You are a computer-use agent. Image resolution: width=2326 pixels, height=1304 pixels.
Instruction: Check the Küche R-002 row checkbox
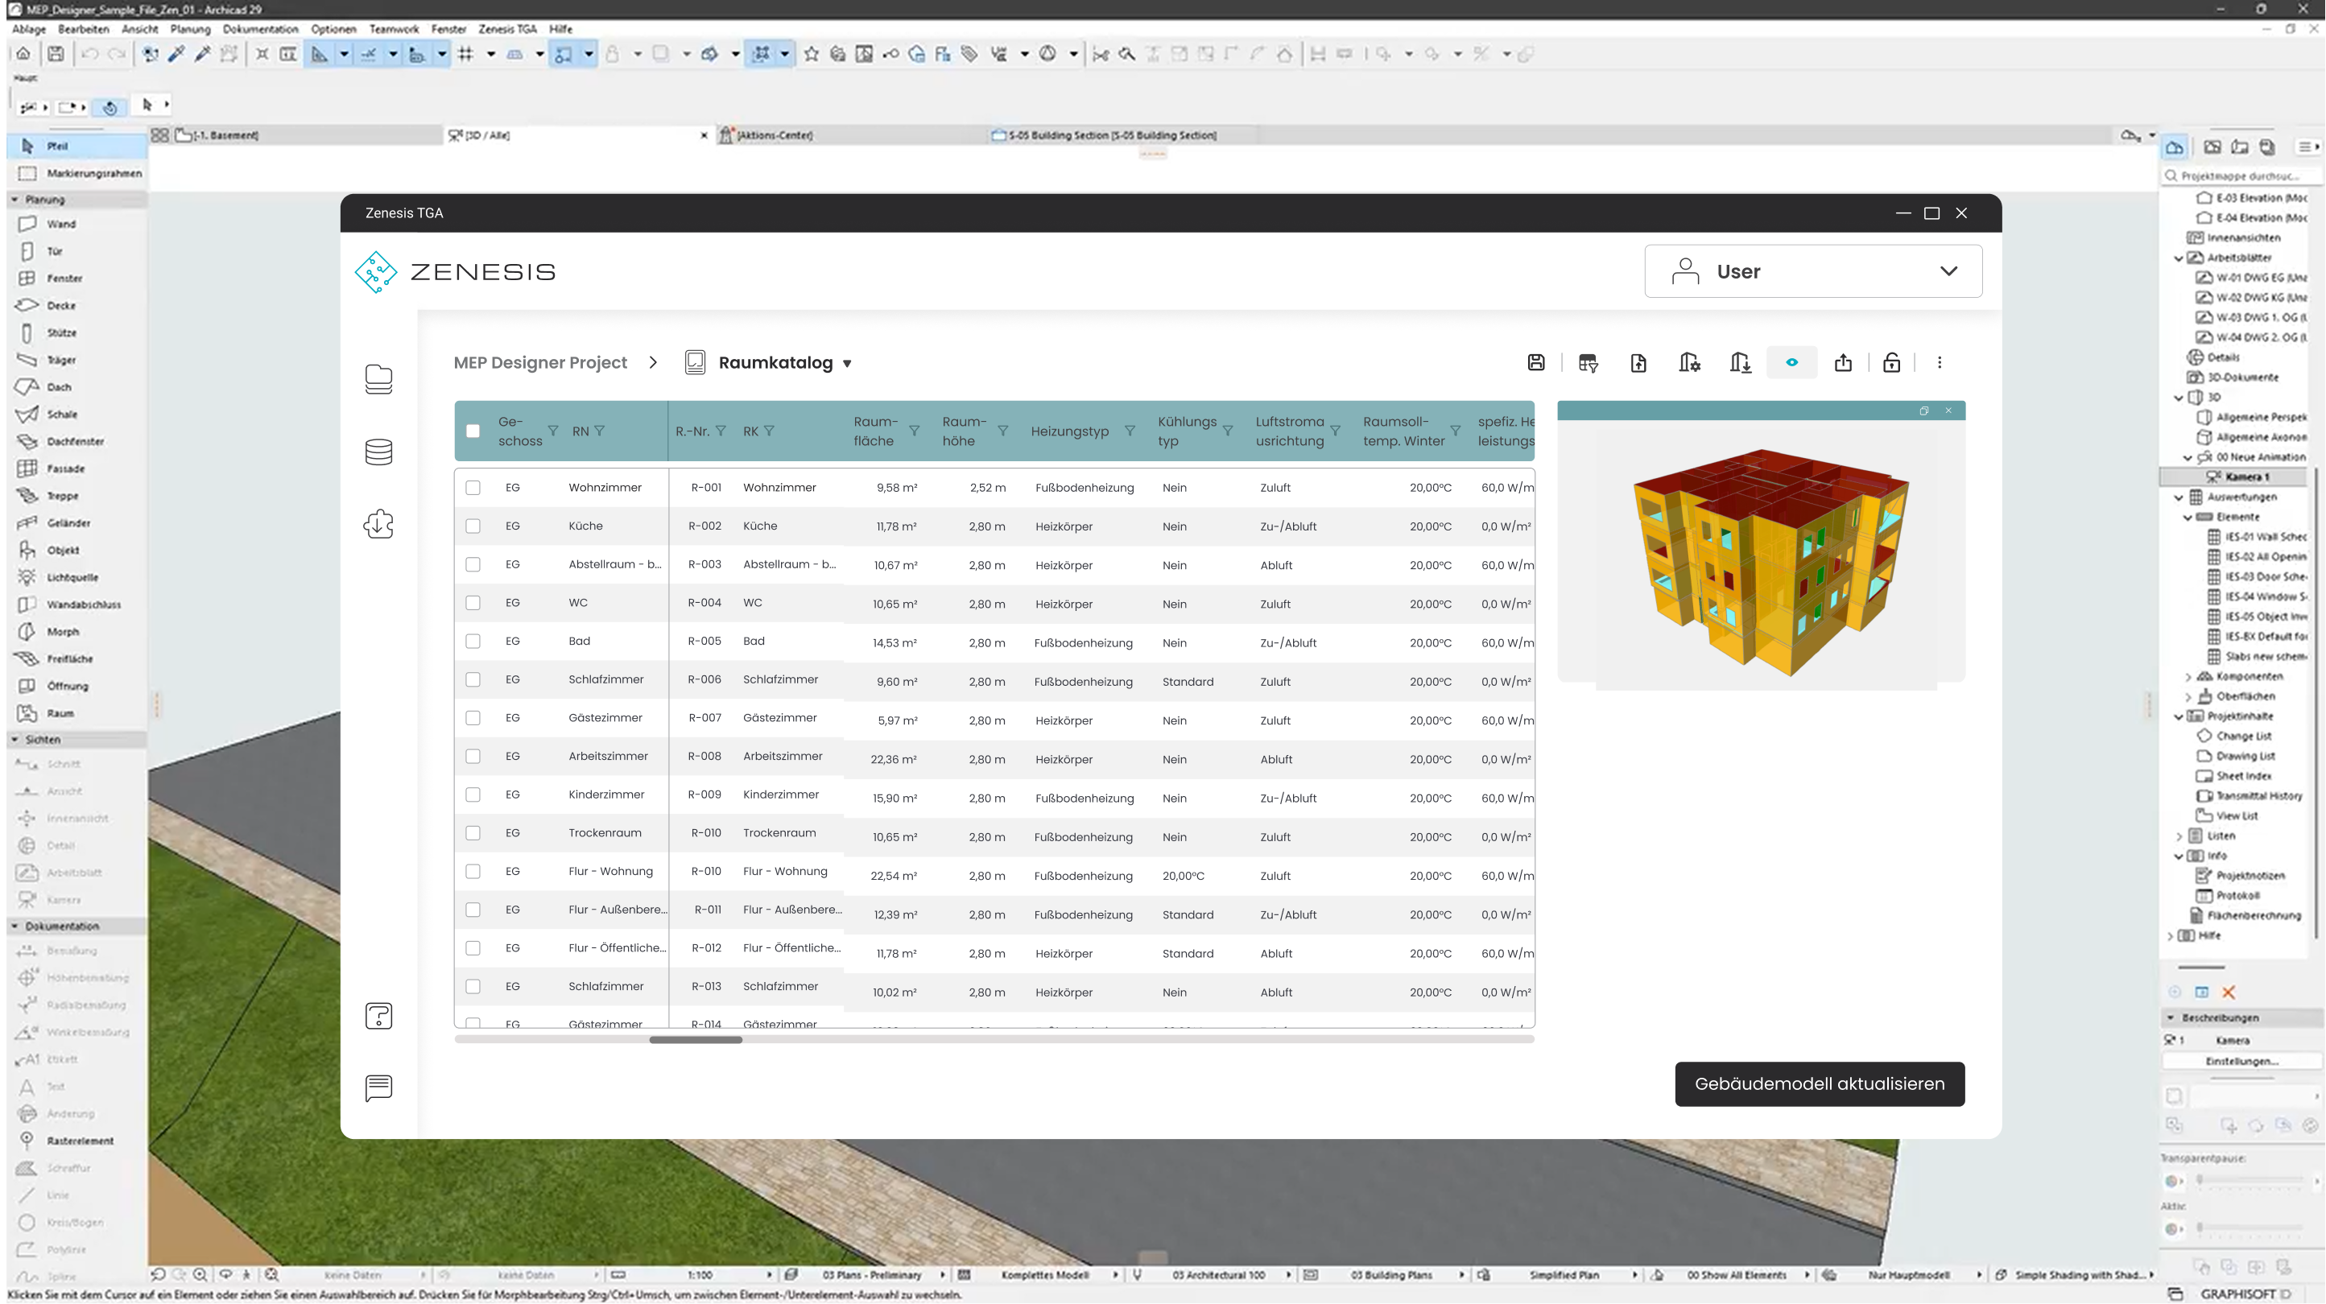tap(473, 526)
